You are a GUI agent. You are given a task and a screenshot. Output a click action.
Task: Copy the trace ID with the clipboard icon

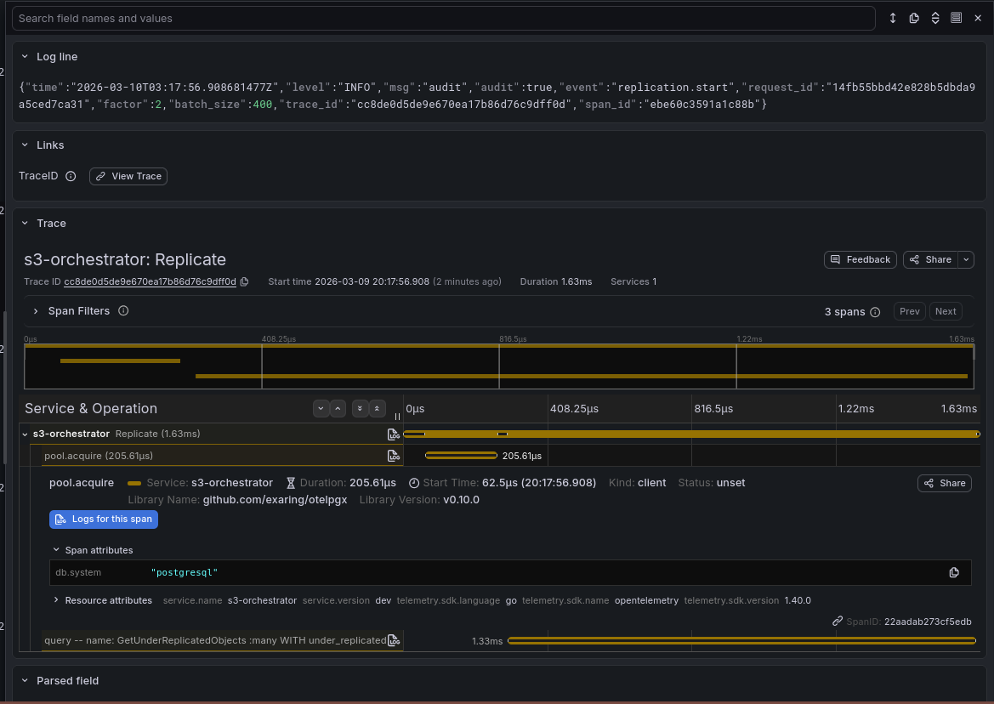click(244, 281)
